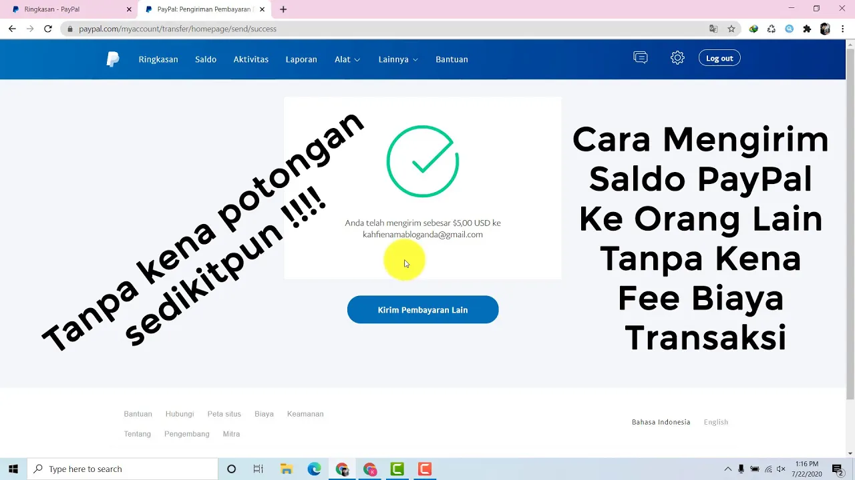
Task: Click the padlock site info icon
Action: (70, 29)
